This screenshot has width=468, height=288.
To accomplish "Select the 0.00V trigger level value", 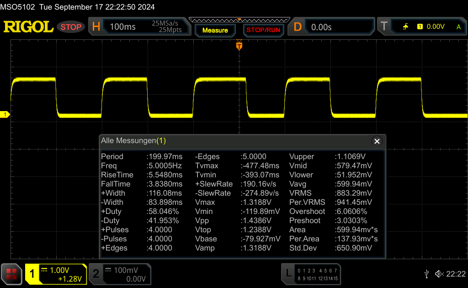I will [436, 27].
